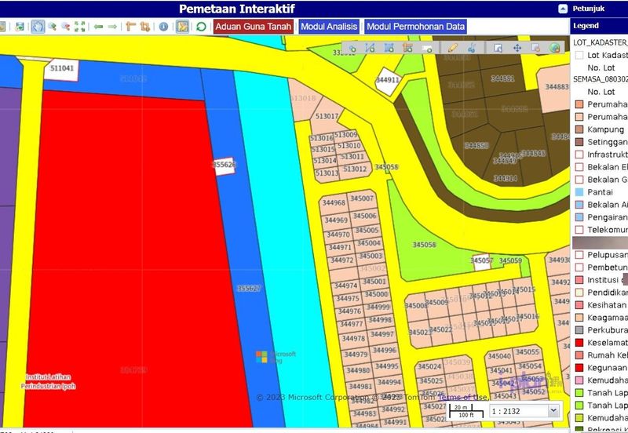This screenshot has height=433, width=628.
Task: Click the select feature cursor tool
Action: 498,49
